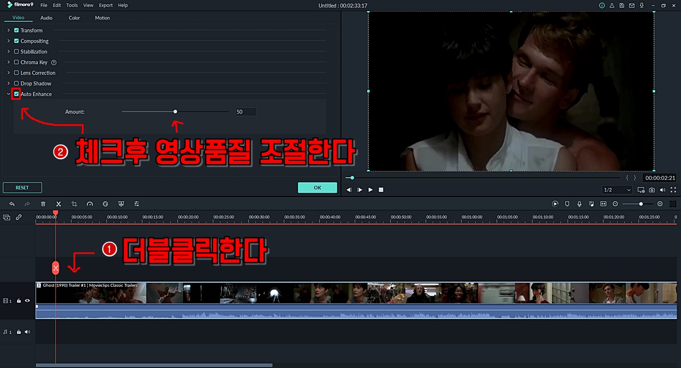
Task: Click the render preview icon
Action: coord(555,204)
